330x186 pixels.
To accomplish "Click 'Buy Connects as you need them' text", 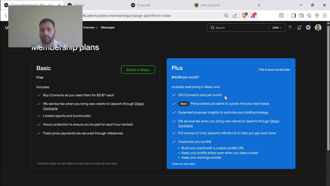I will pos(78,95).
